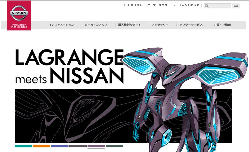Image resolution: width=249 pixels, height=152 pixels.
Task: Select the アクセサリー menu item
Action: 160,25
